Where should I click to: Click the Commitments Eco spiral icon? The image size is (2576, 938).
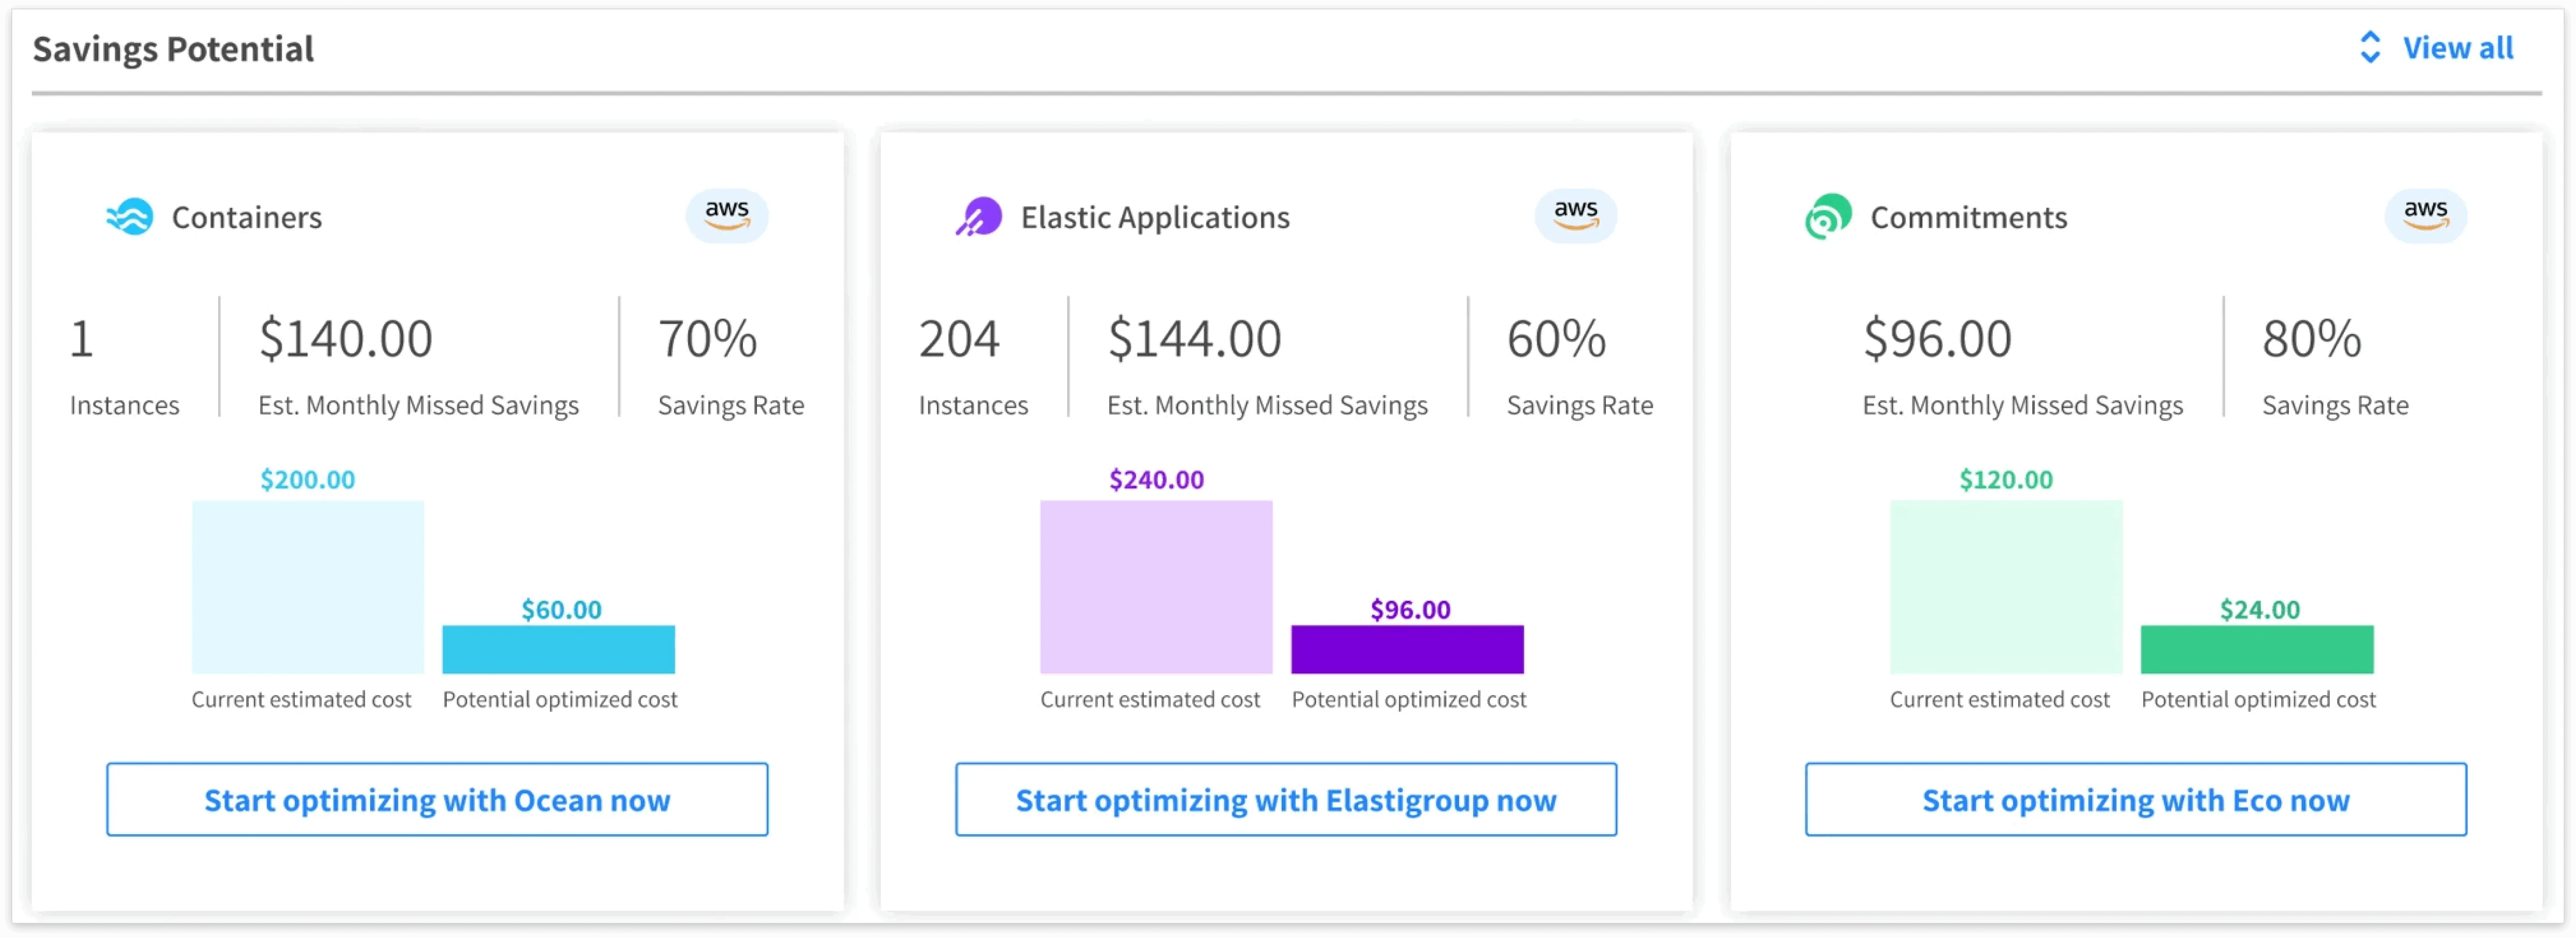coord(1828,217)
